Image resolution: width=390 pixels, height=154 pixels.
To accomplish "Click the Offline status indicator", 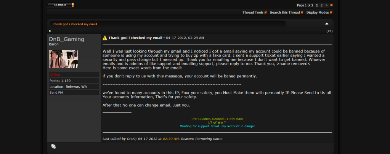I will (55, 75).
